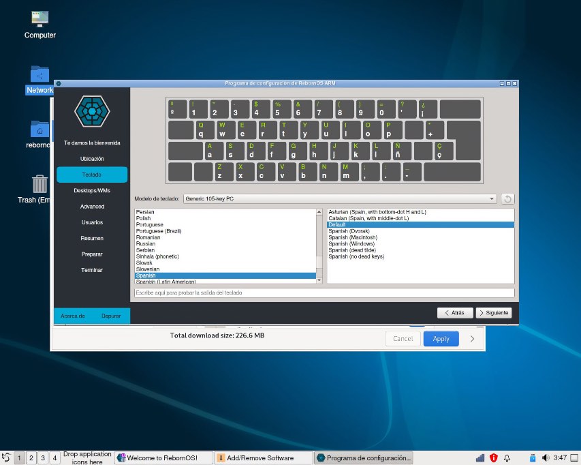581x465 pixels.
Task: Switch to workspace 1
Action: (19, 458)
